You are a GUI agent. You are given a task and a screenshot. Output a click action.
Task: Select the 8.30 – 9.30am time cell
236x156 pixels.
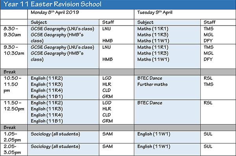[12, 32]
